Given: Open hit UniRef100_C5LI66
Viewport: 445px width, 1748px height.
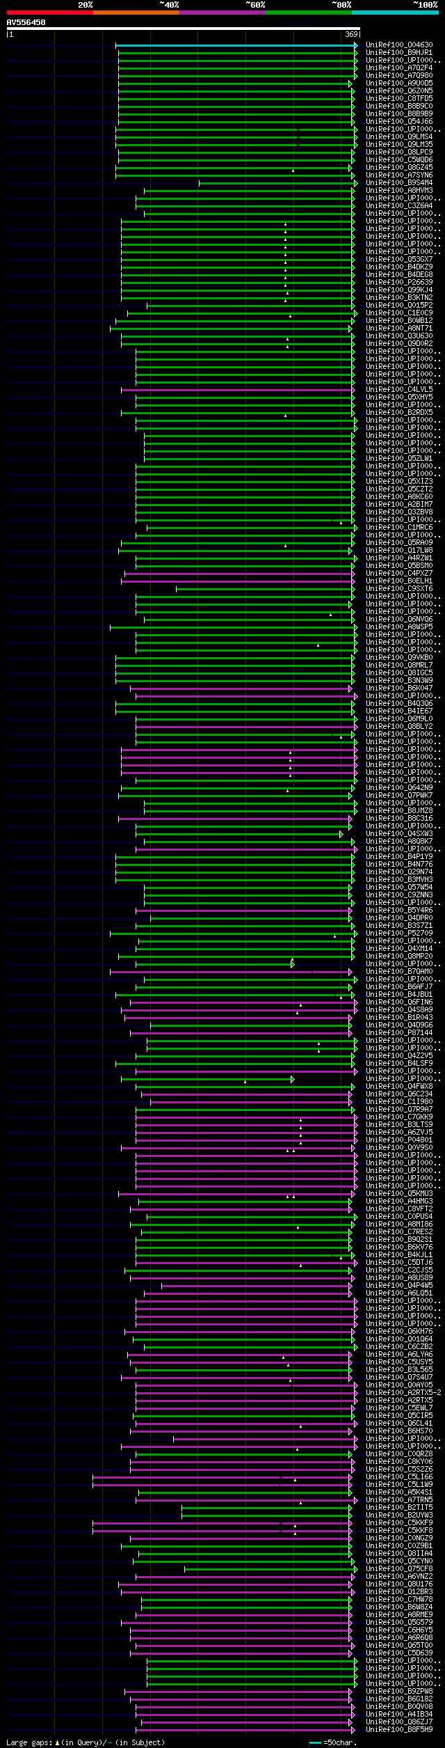Looking at the screenshot, I should pos(399,1477).
